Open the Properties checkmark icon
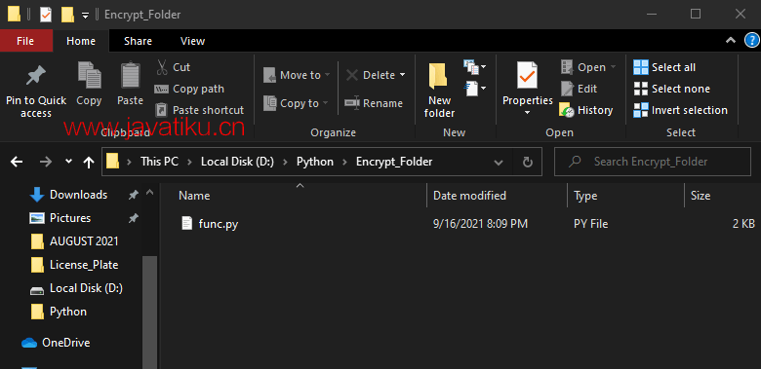Image resolution: width=761 pixels, height=369 pixels. (527, 75)
